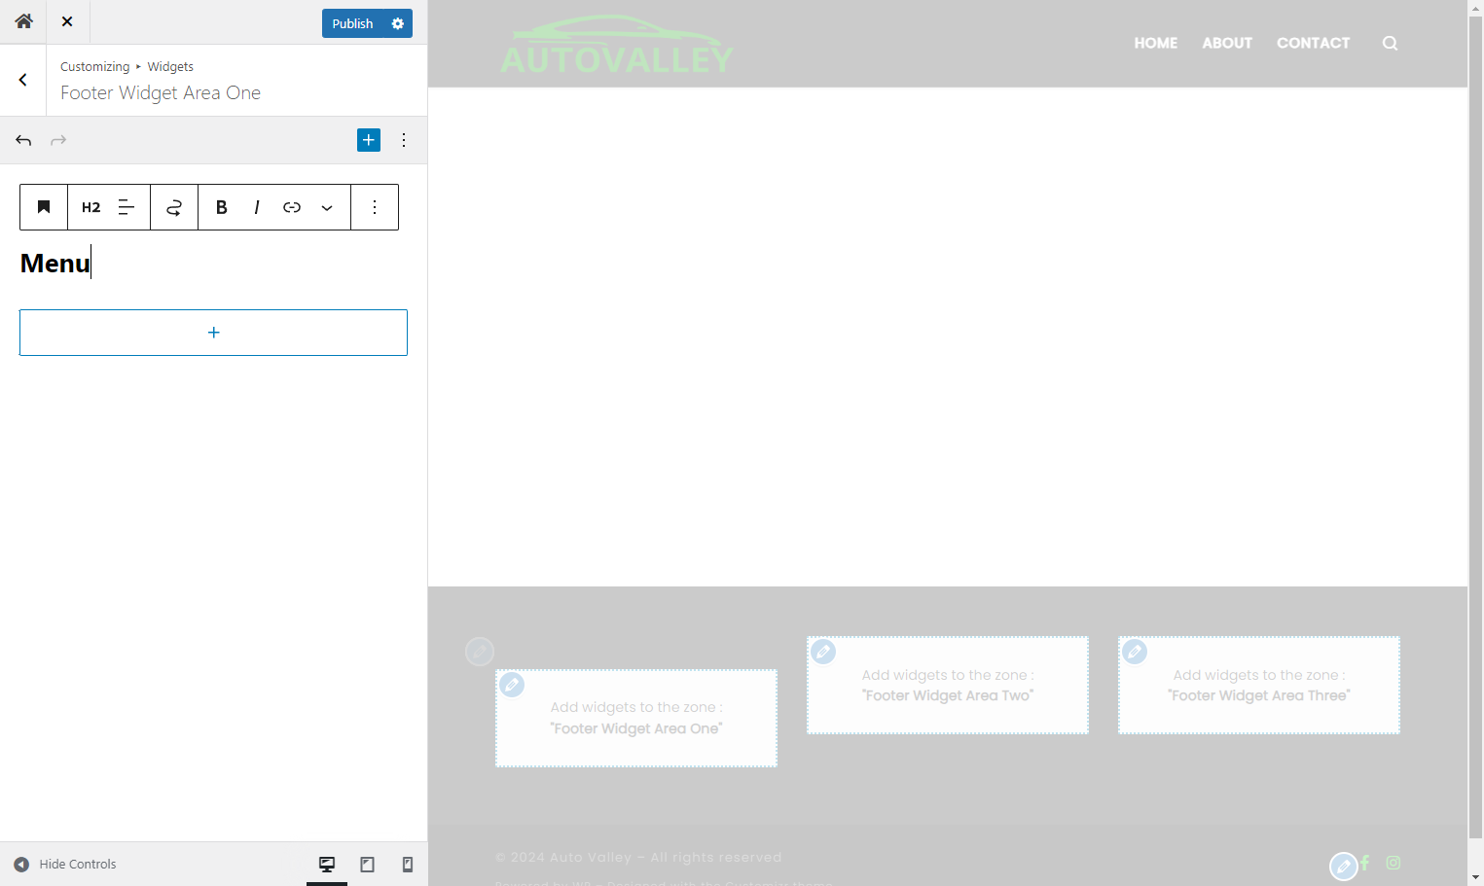Viewport: 1484px width, 886px height.
Task: Edit Footer Widget Area Two pencil
Action: [823, 652]
